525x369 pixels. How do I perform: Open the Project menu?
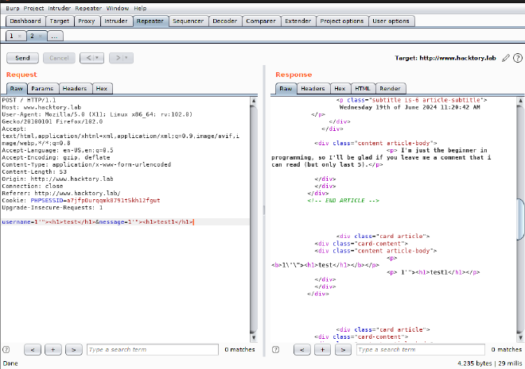[33, 9]
